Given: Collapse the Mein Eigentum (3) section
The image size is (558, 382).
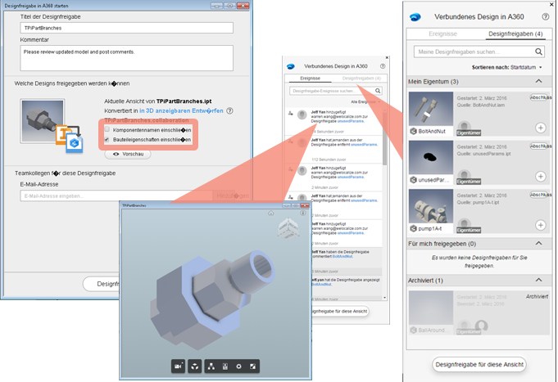Looking at the screenshot, I should (539, 81).
